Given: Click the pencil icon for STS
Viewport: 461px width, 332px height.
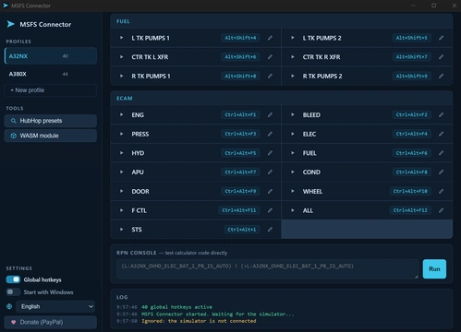Looking at the screenshot, I should click(270, 230).
